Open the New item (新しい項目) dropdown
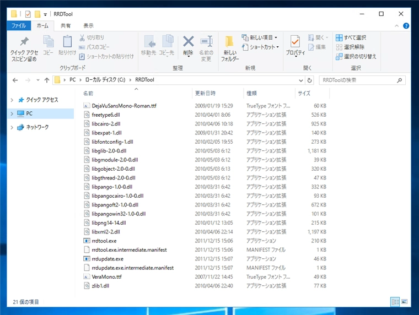The image size is (419, 315). tap(260, 37)
